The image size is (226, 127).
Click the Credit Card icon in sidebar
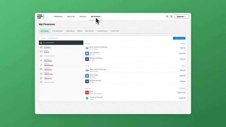click(x=41, y=69)
